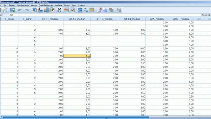Open the Split file icon
Image resolution: width=211 pixels, height=119 pixels.
coord(80,10)
